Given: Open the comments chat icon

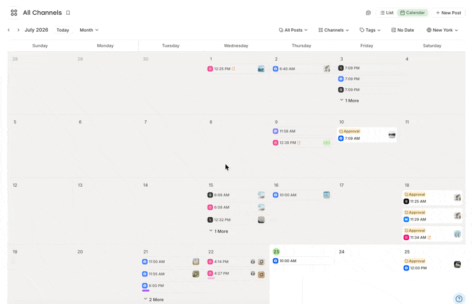Looking at the screenshot, I should tap(368, 12).
